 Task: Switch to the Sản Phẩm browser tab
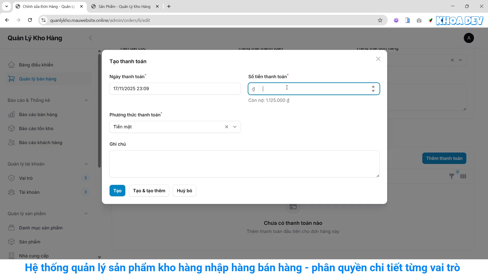point(125,7)
